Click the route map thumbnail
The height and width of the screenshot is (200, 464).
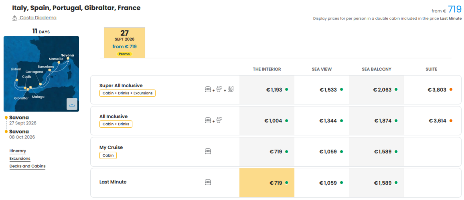(x=41, y=74)
